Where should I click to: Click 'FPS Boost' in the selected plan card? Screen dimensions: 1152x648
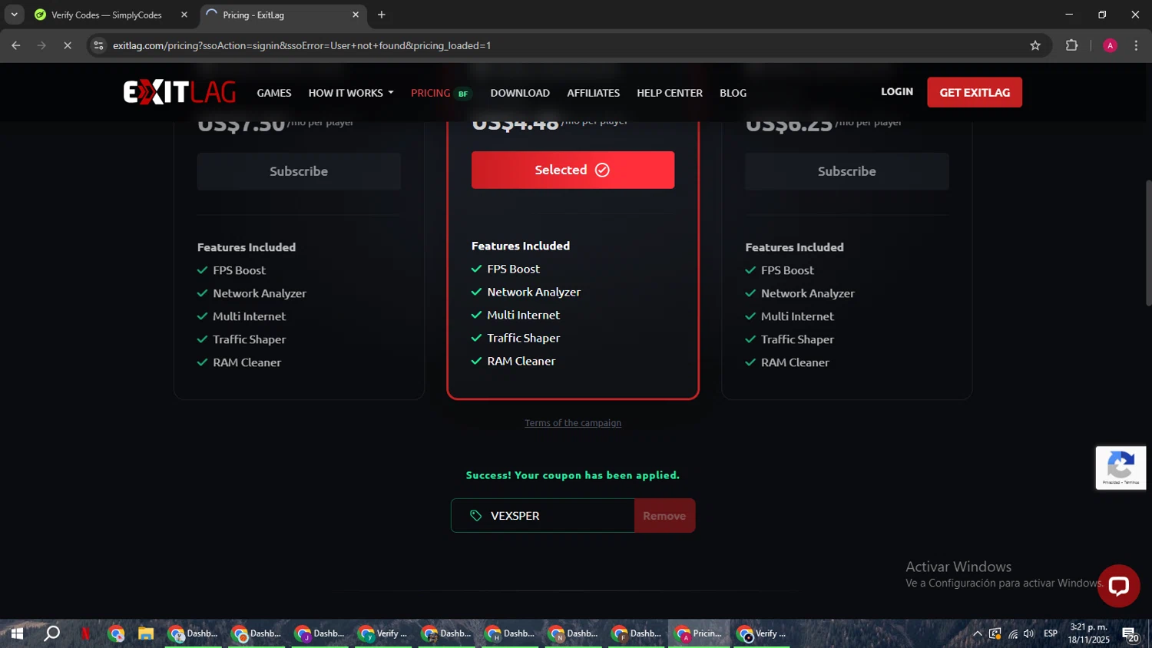(x=514, y=269)
